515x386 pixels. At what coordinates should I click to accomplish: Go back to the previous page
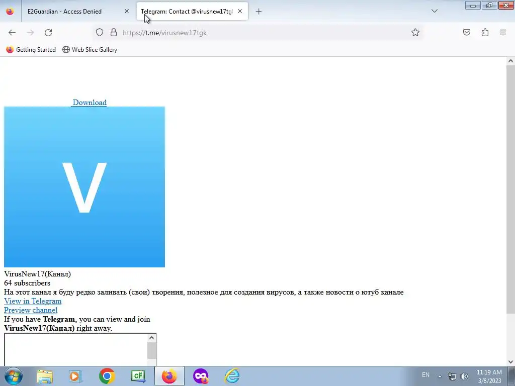pyautogui.click(x=12, y=33)
